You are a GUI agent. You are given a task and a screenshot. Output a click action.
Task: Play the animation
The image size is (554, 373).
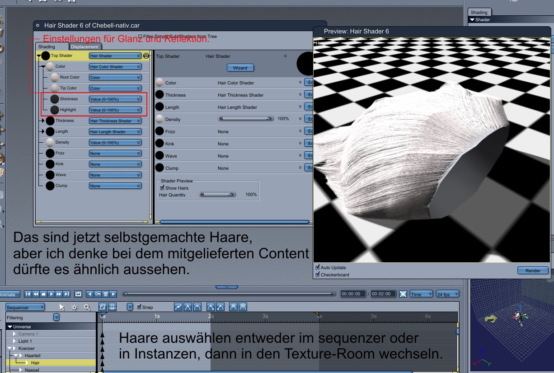(51, 294)
